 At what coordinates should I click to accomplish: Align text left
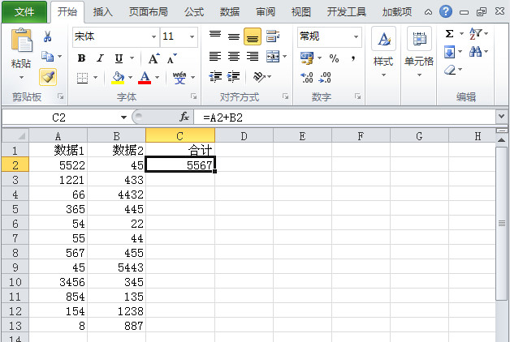215,57
